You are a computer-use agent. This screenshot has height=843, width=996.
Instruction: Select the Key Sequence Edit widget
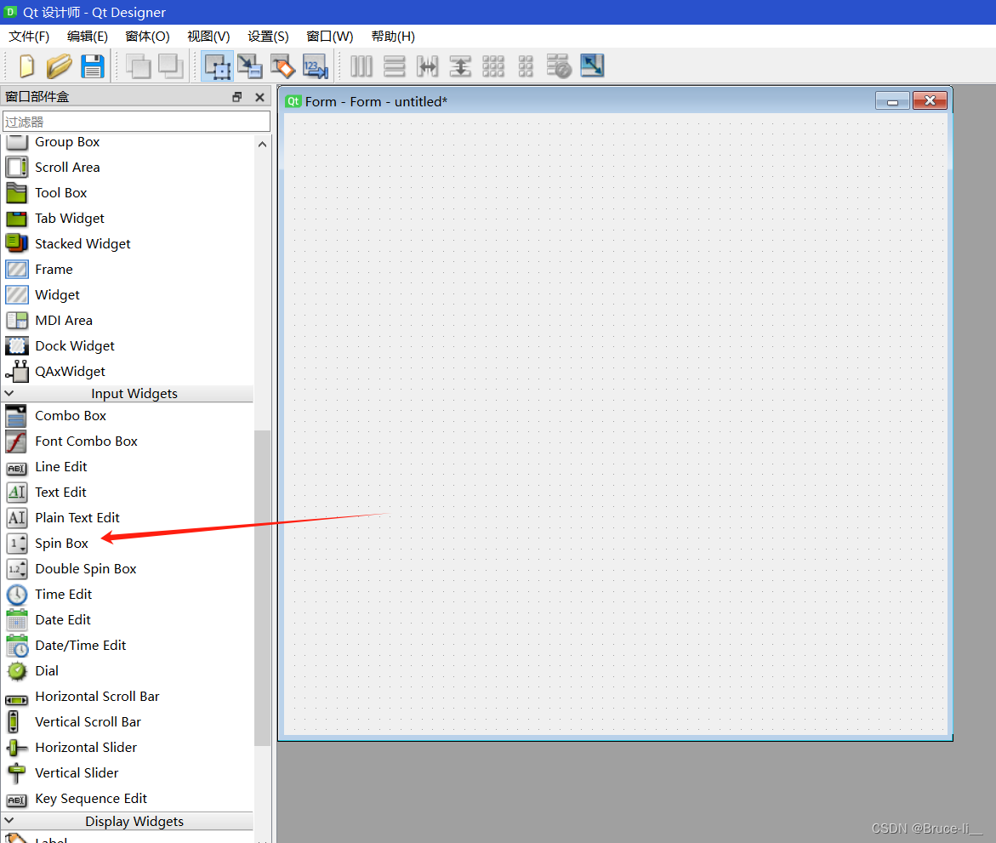coord(128,799)
